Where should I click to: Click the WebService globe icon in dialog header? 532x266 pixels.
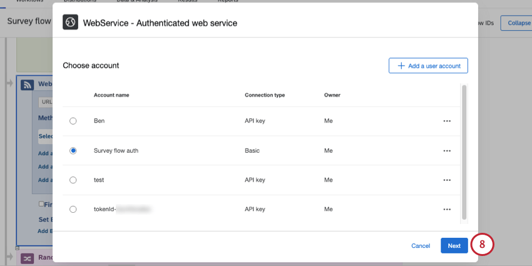point(70,23)
